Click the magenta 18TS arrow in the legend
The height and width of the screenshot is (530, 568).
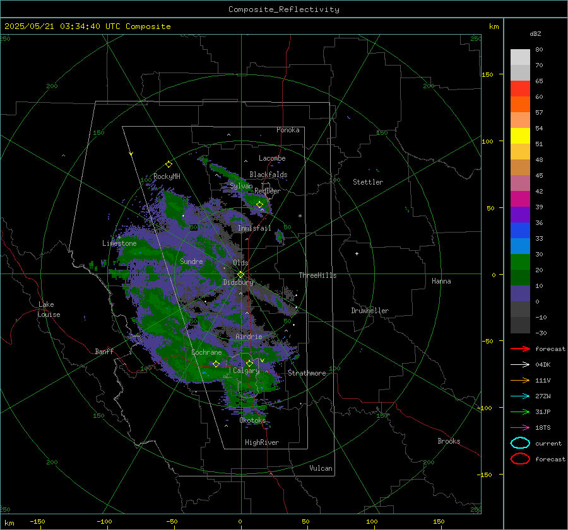[x=520, y=428]
